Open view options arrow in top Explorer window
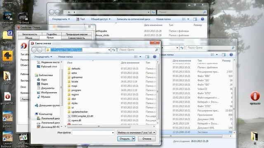Viewport: 264px width, 148px height. (x=188, y=19)
